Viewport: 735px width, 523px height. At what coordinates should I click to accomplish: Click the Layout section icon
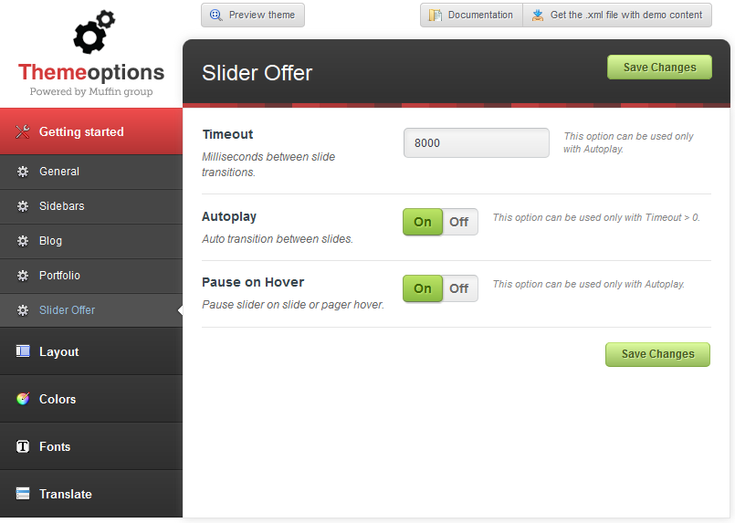coord(23,352)
